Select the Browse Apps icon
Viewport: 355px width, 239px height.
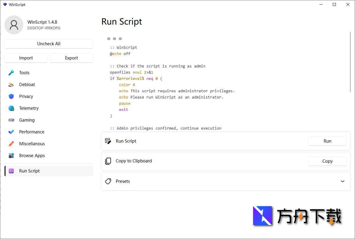pyautogui.click(x=11, y=155)
